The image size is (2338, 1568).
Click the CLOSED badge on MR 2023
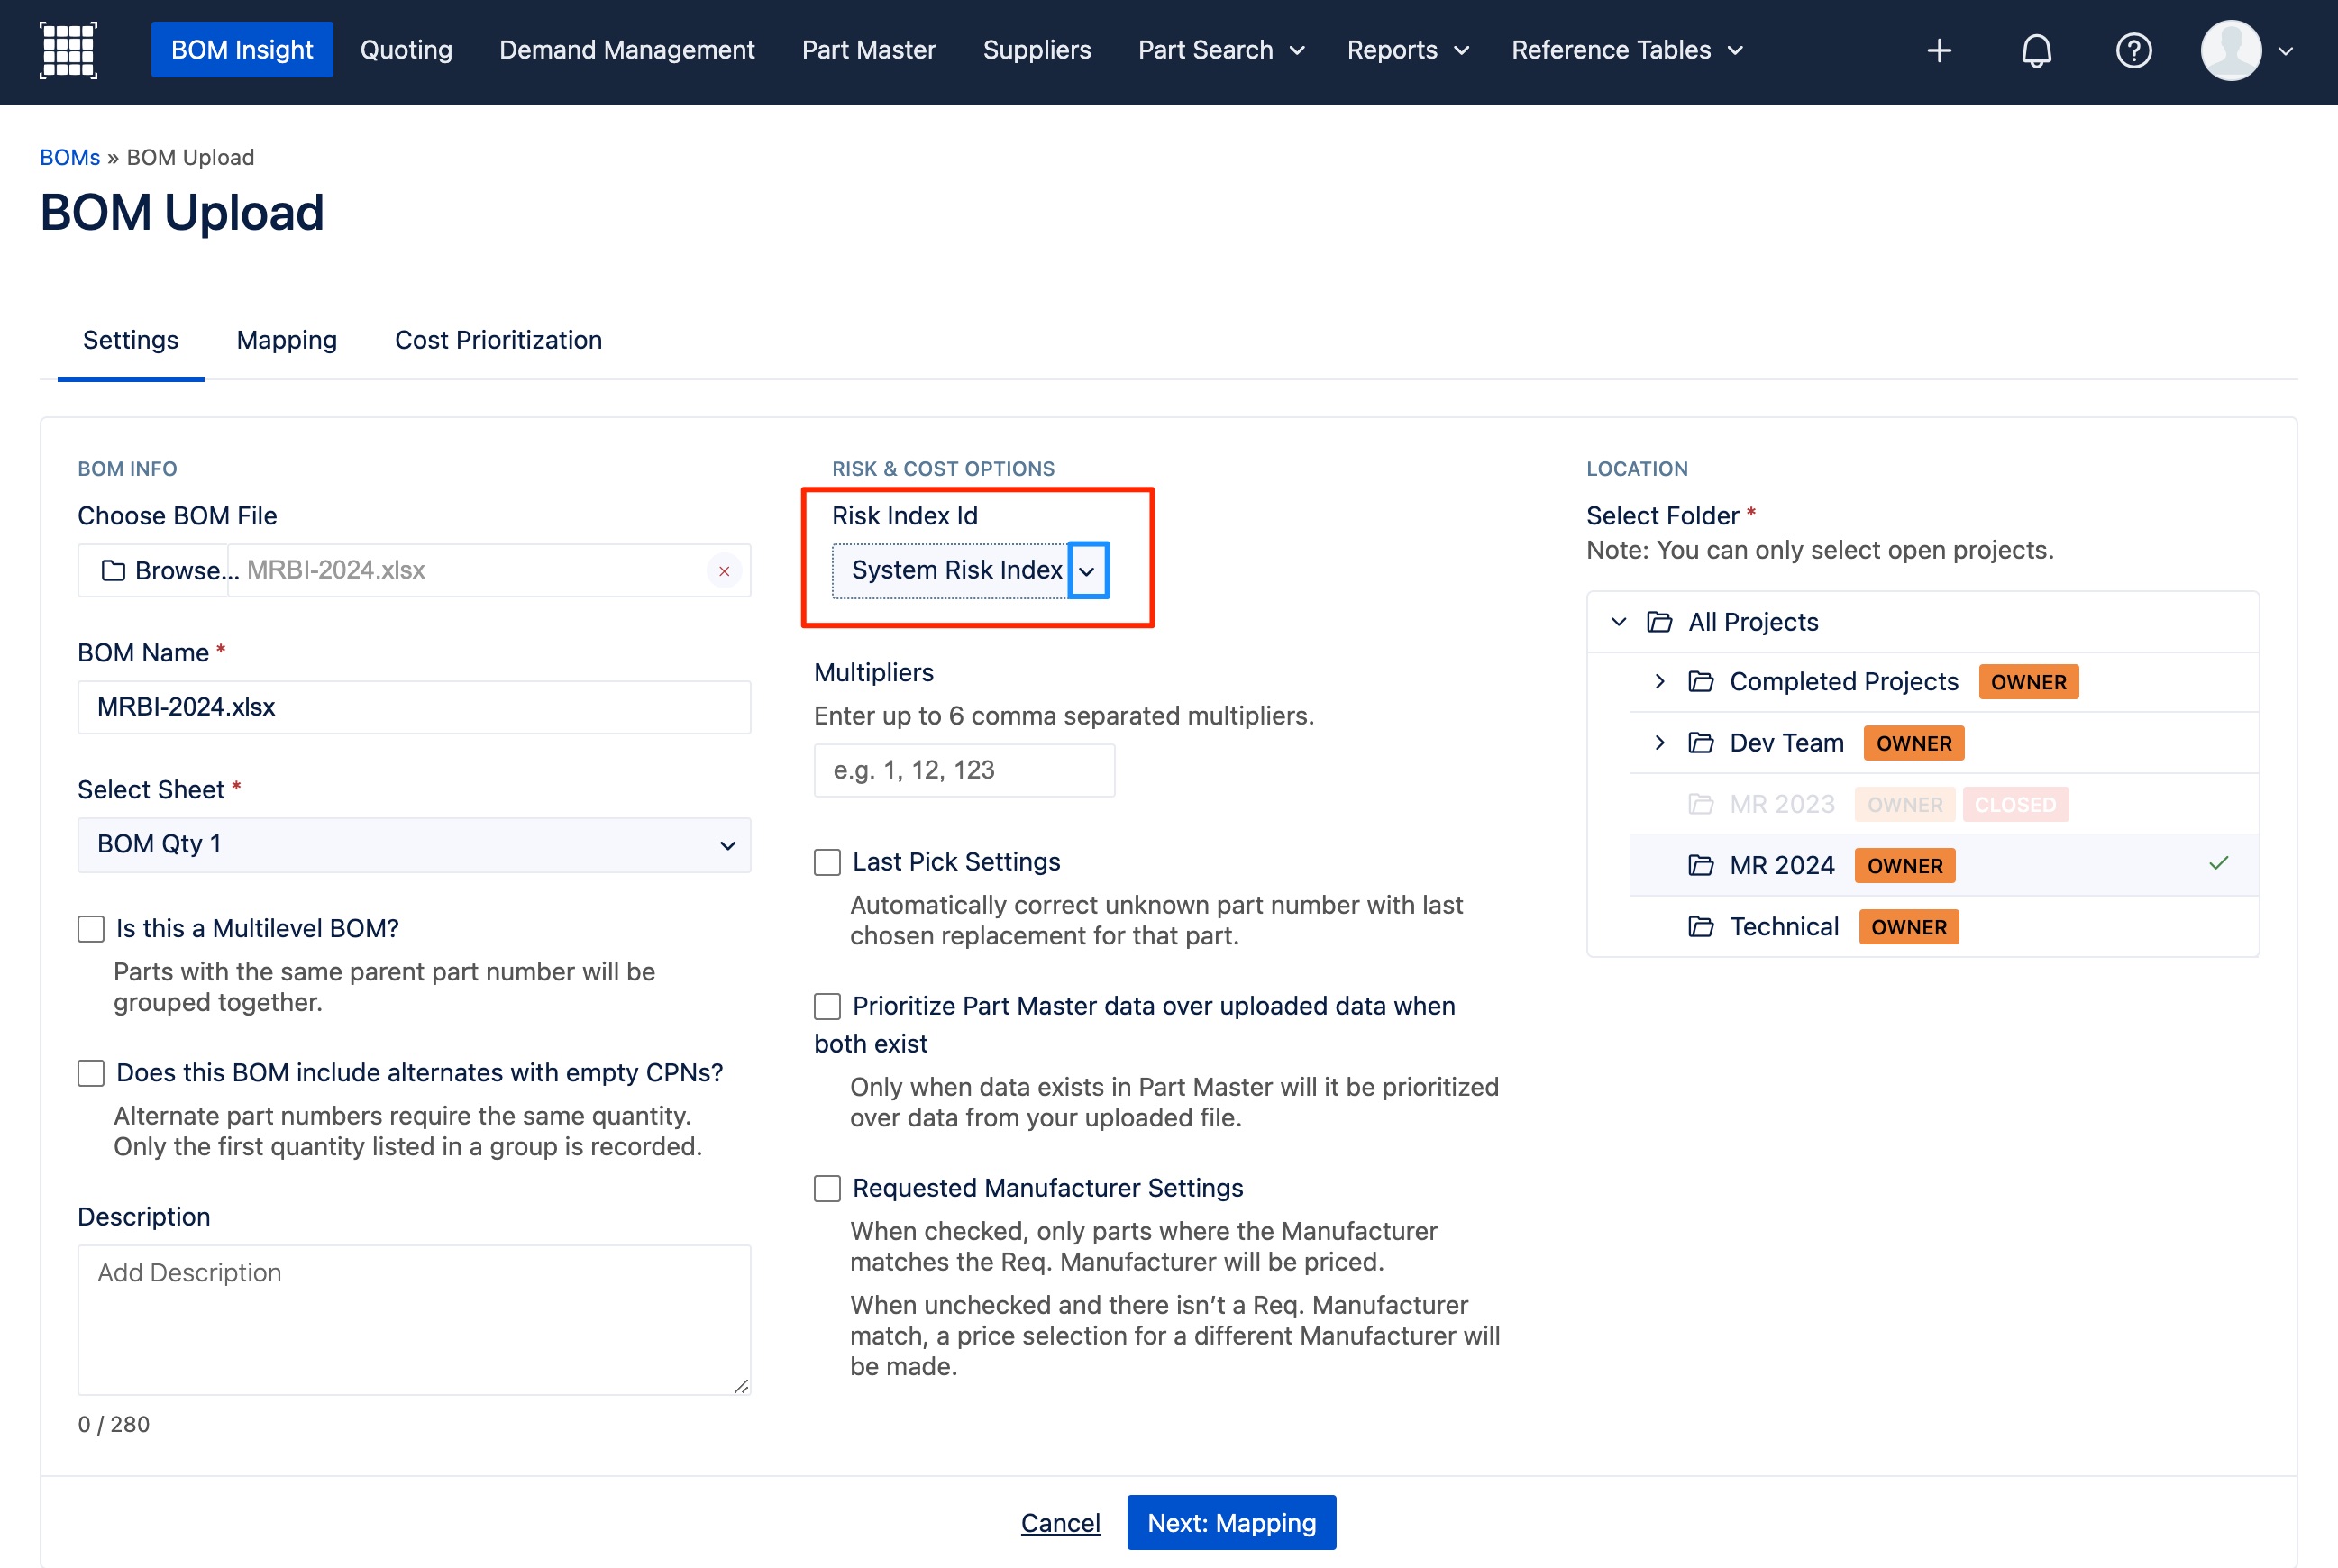point(2015,804)
